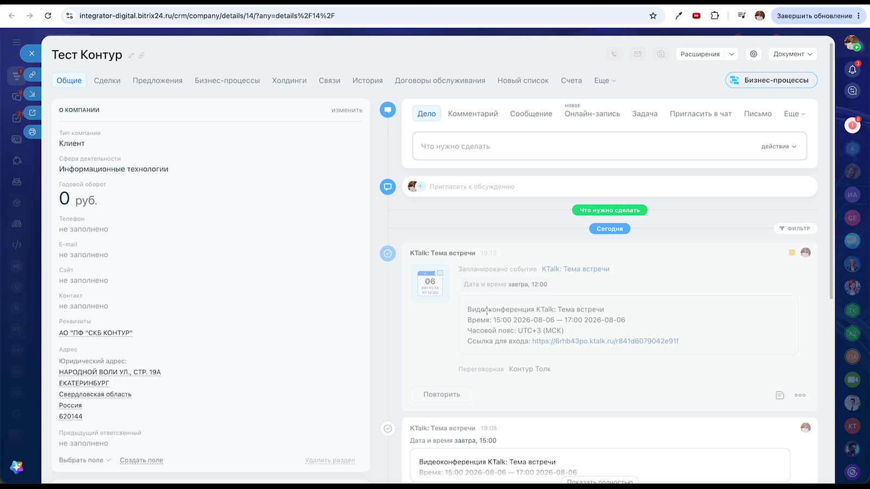870x489 pixels.
Task: Click Завершить обновление browser button
Action: [x=818, y=16]
